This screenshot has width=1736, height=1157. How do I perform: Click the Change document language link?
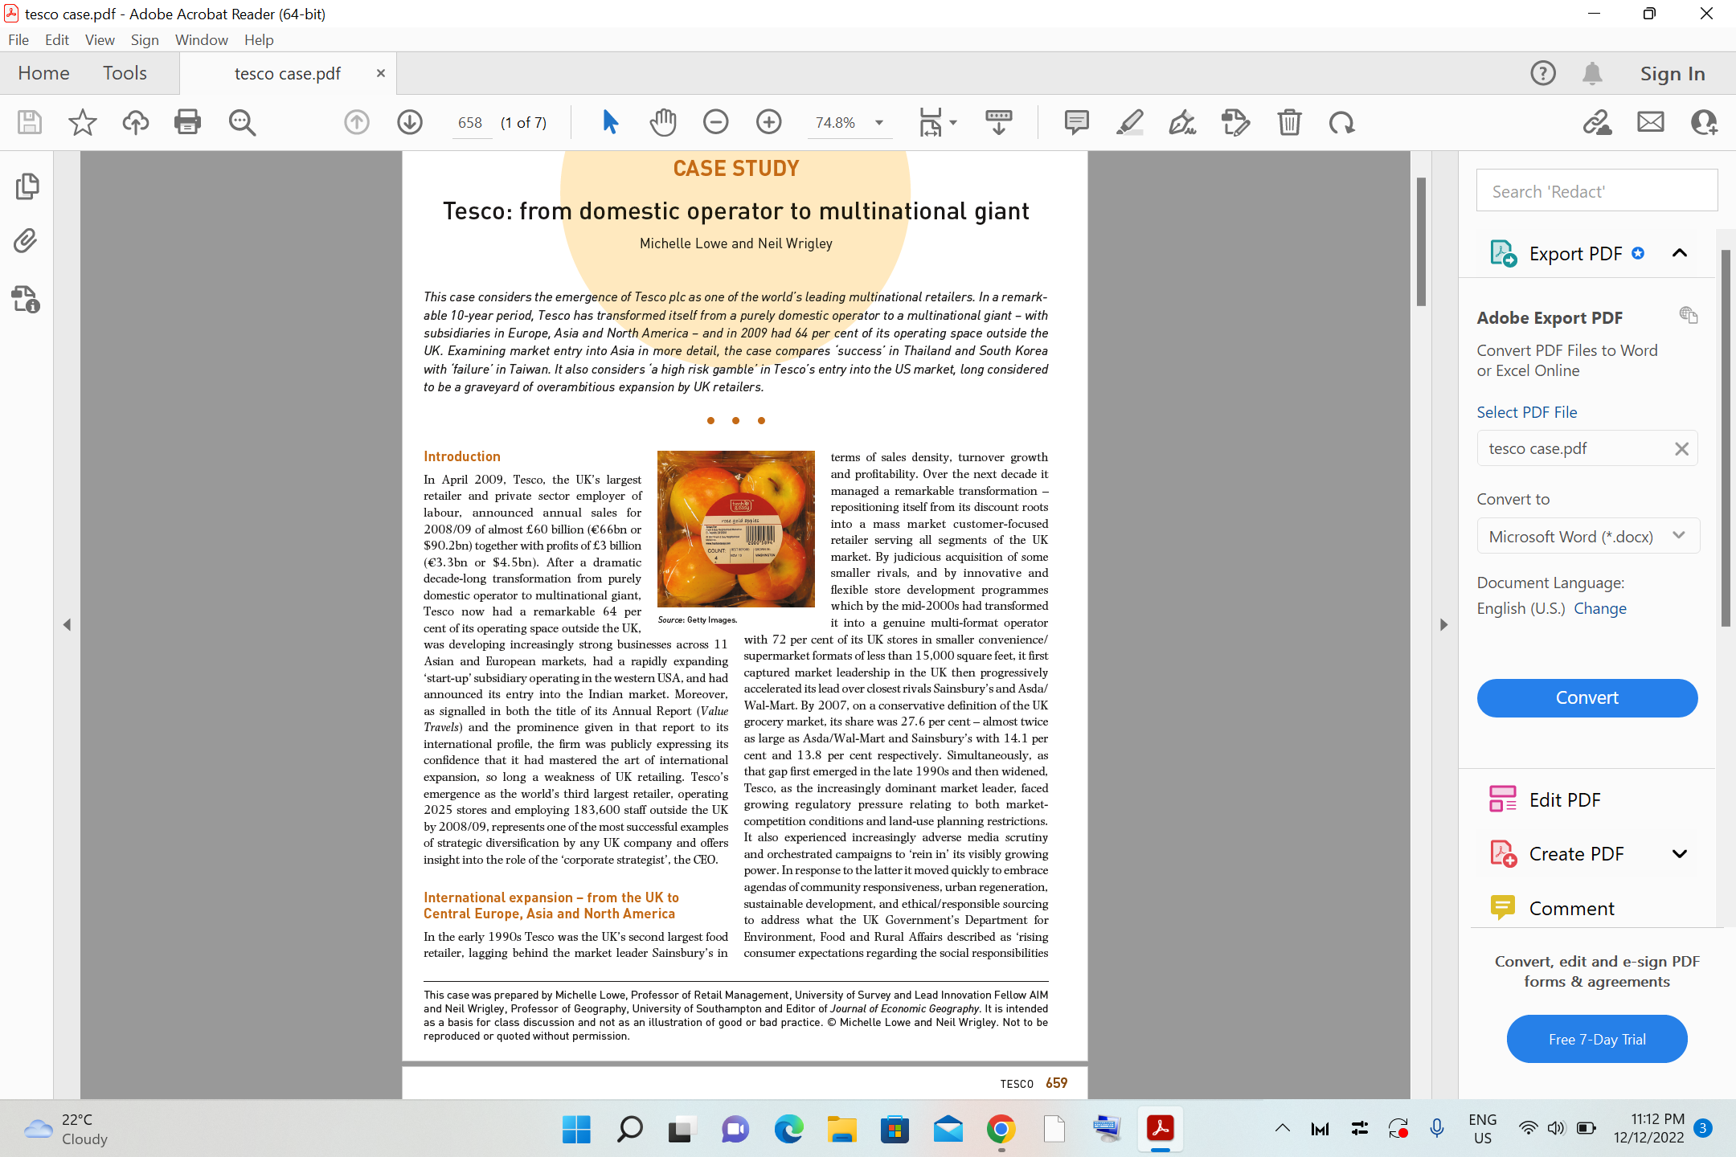[1599, 608]
